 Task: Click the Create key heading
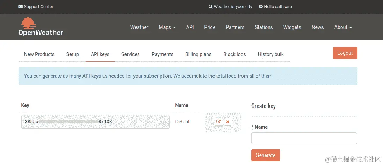tap(263, 106)
